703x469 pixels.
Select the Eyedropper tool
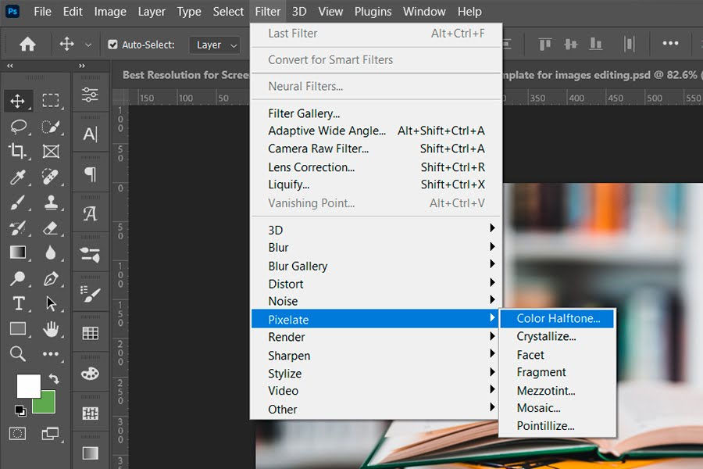pos(17,177)
